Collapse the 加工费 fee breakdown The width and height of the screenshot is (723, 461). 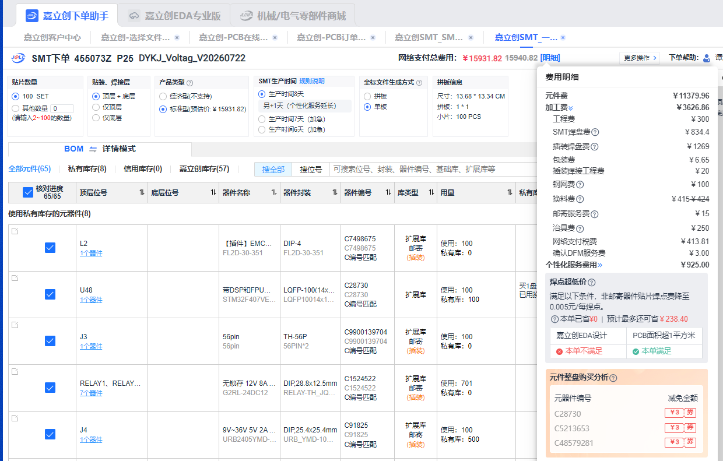571,108
